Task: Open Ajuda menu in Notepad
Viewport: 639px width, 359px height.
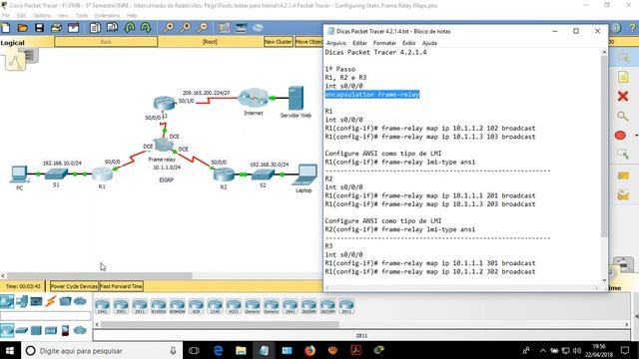Action: coord(429,43)
